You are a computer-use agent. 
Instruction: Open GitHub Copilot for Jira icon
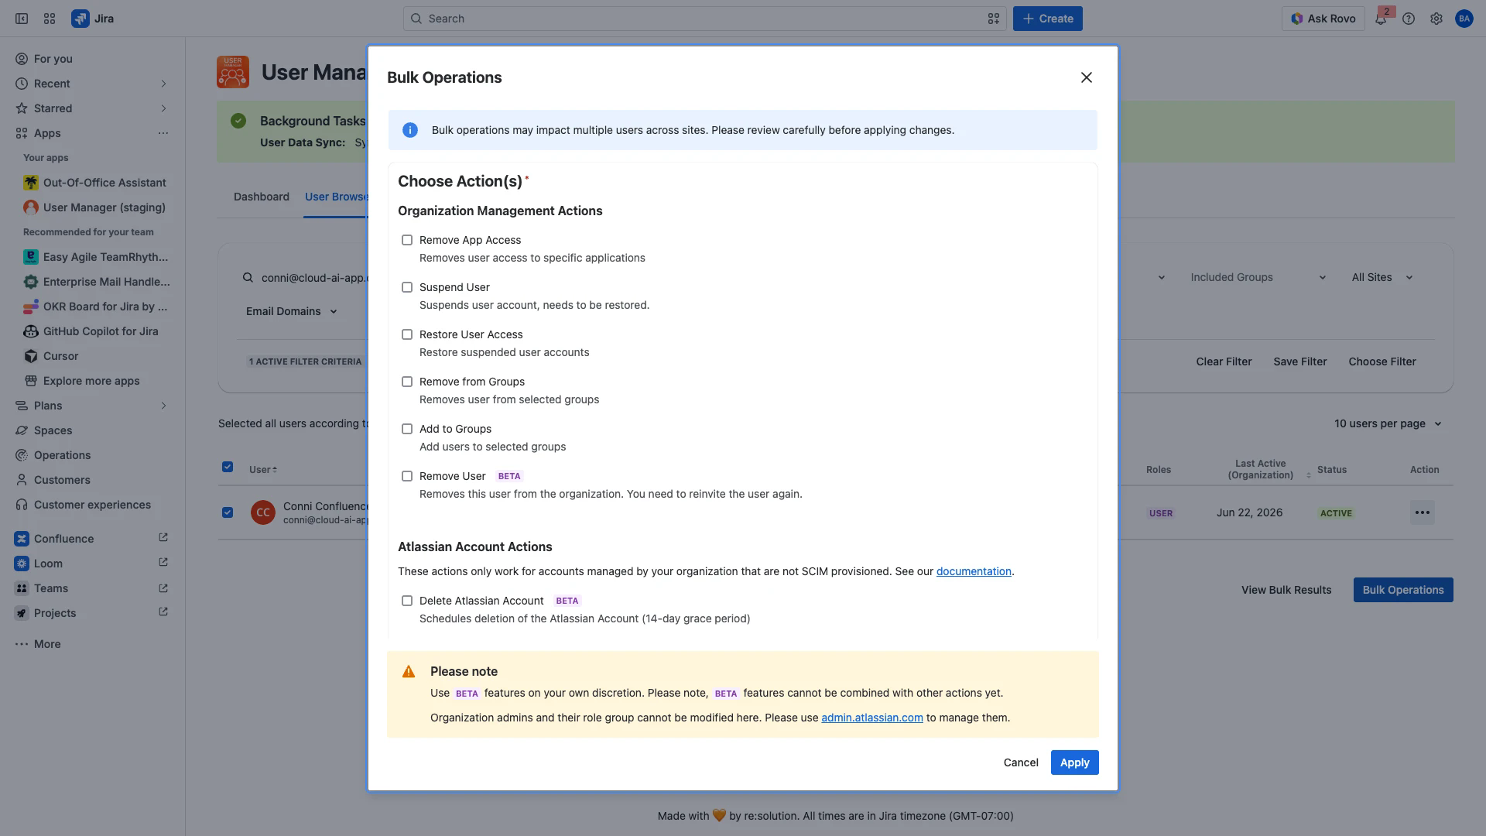pyautogui.click(x=31, y=331)
